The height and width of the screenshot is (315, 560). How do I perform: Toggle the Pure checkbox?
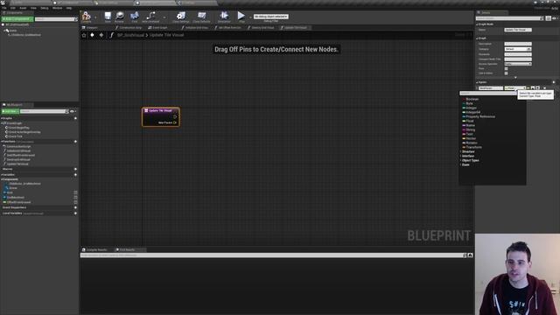[x=506, y=68]
